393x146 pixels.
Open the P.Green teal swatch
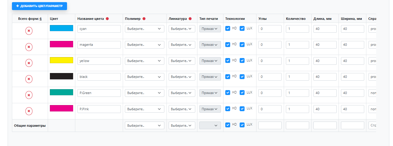(62, 92)
